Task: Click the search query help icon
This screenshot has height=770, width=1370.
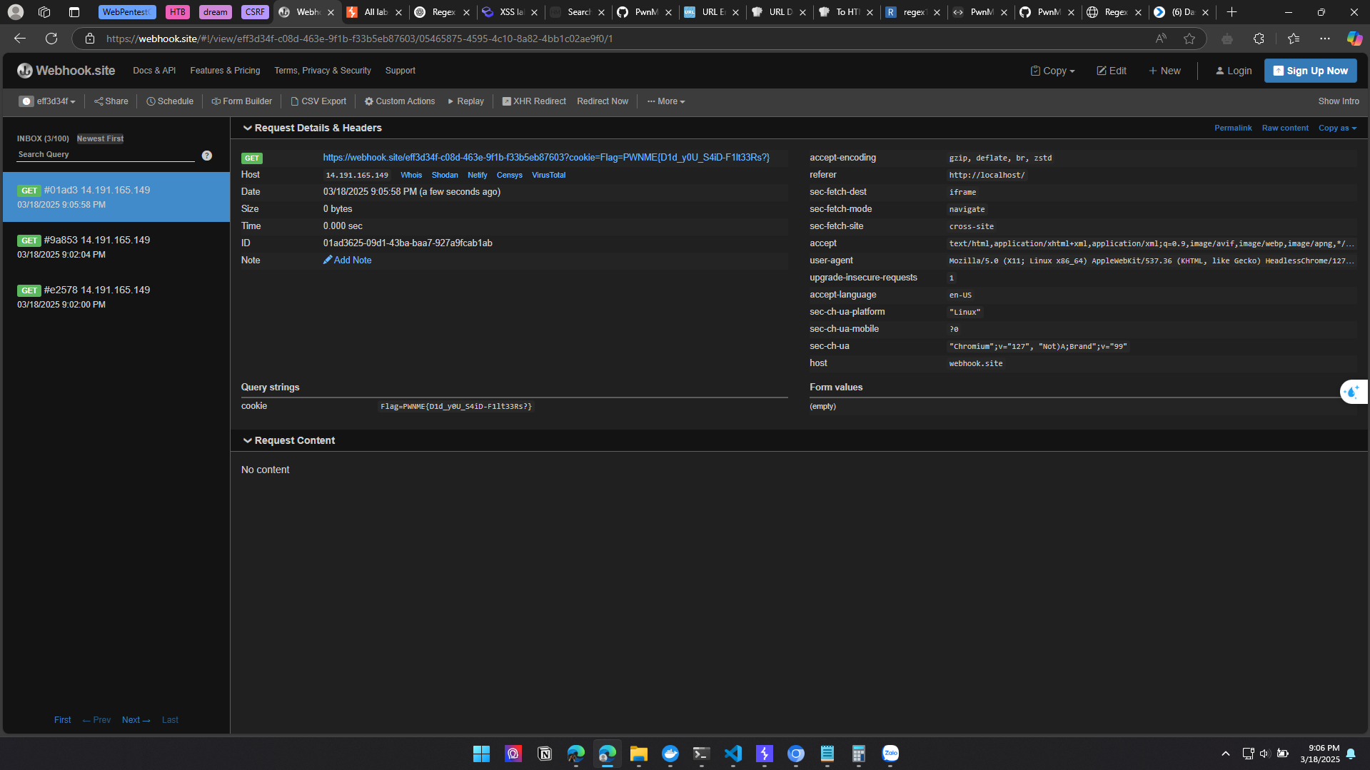Action: pyautogui.click(x=207, y=156)
